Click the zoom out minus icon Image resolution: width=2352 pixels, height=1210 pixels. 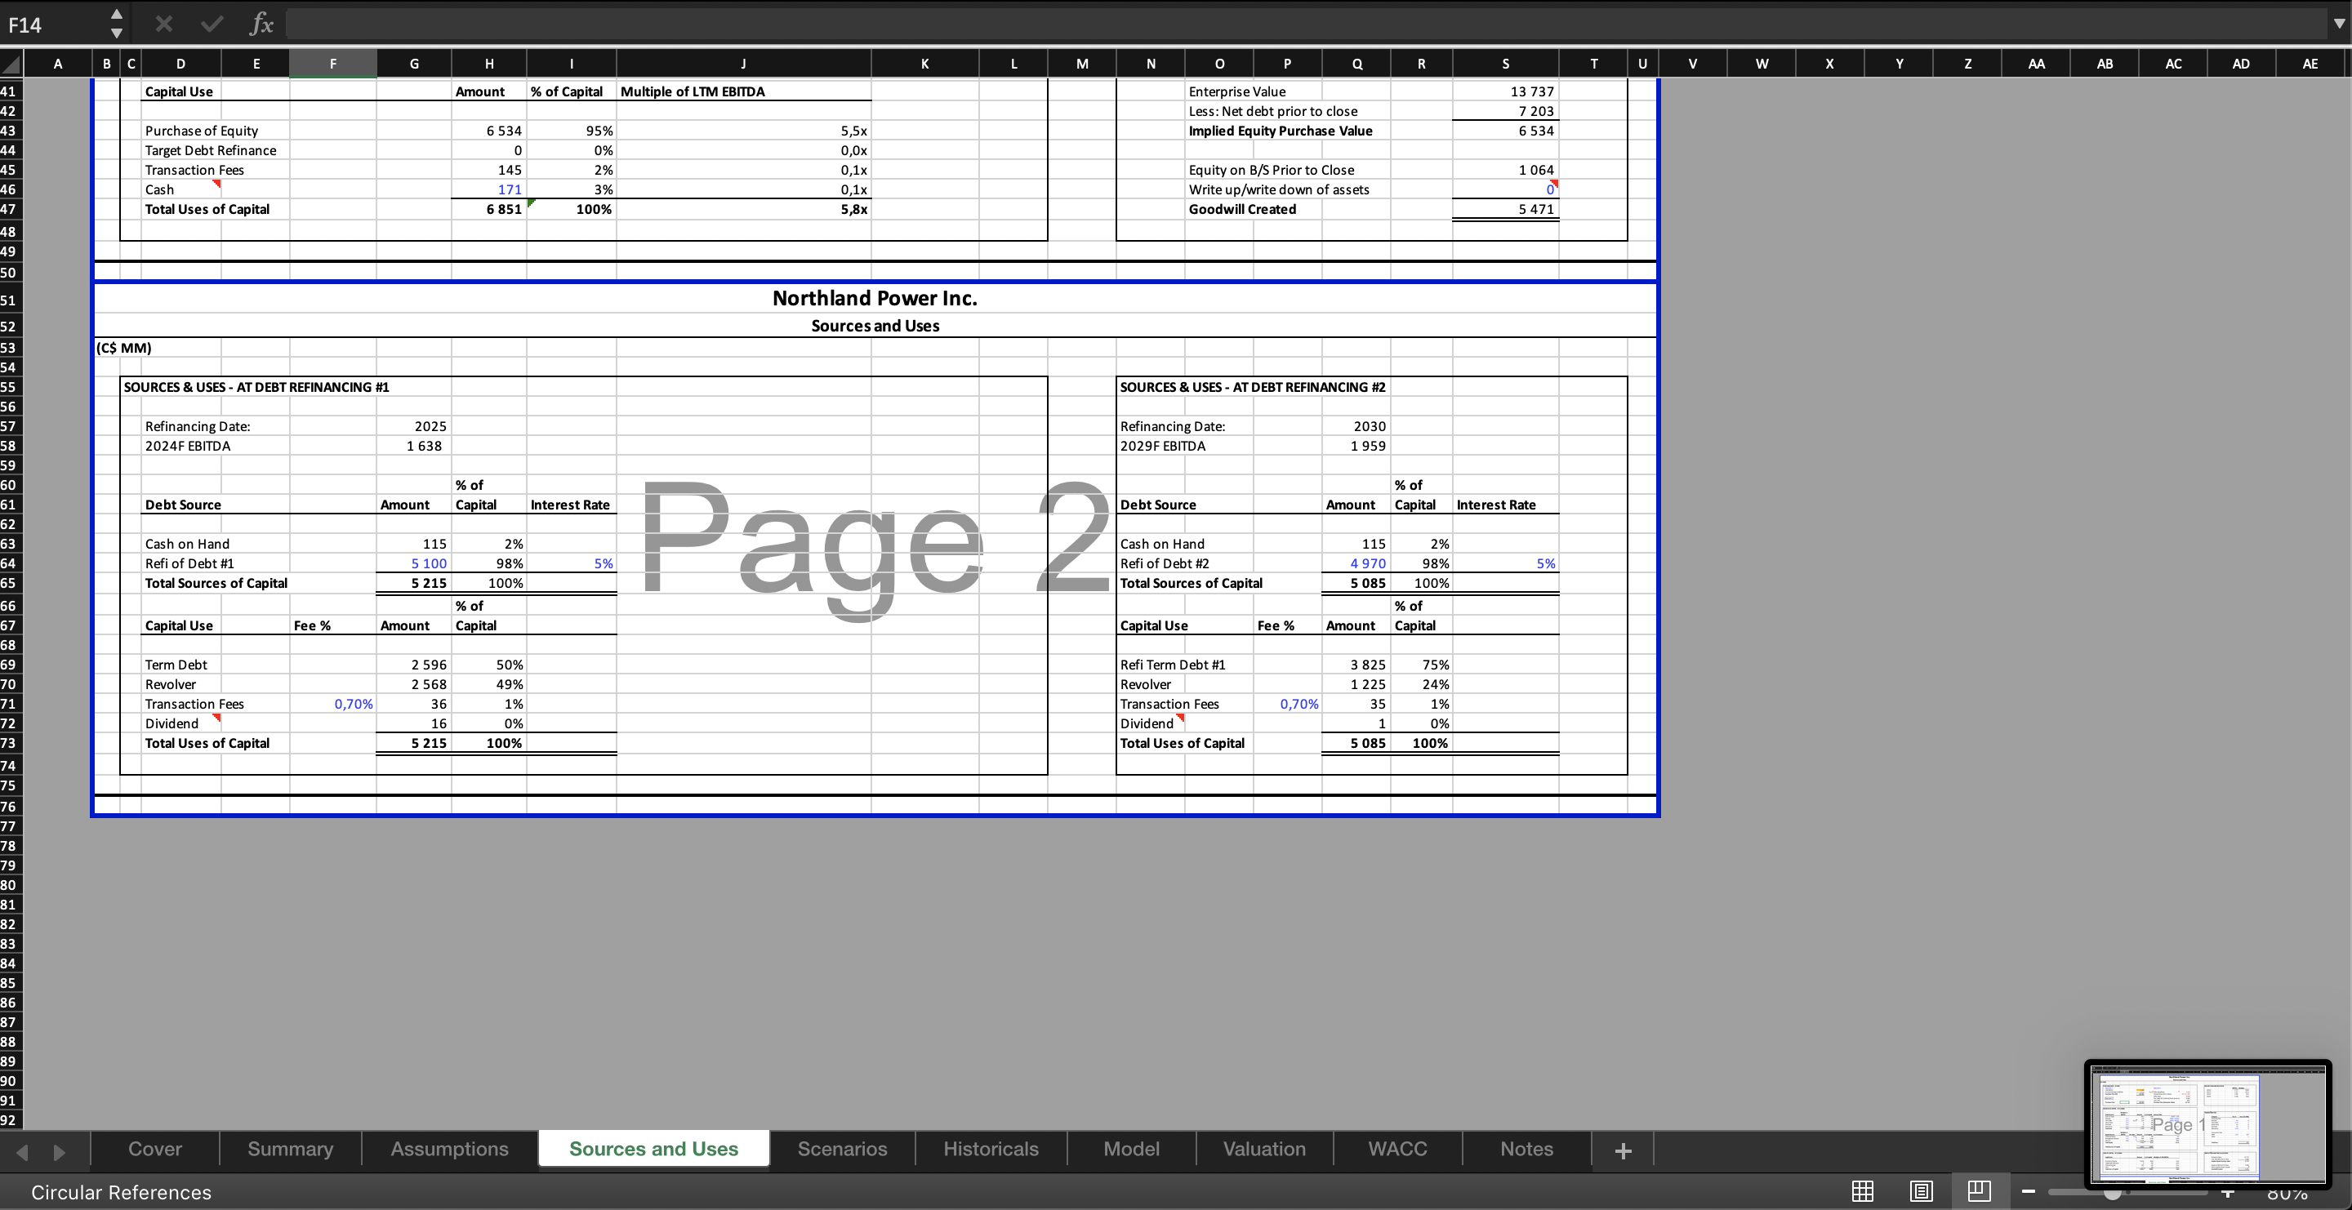(x=2028, y=1192)
